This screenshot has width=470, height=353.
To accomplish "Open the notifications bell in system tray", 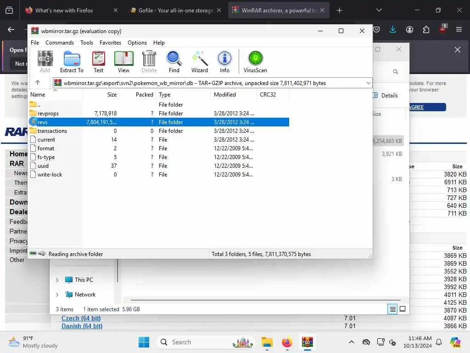I will [439, 342].
